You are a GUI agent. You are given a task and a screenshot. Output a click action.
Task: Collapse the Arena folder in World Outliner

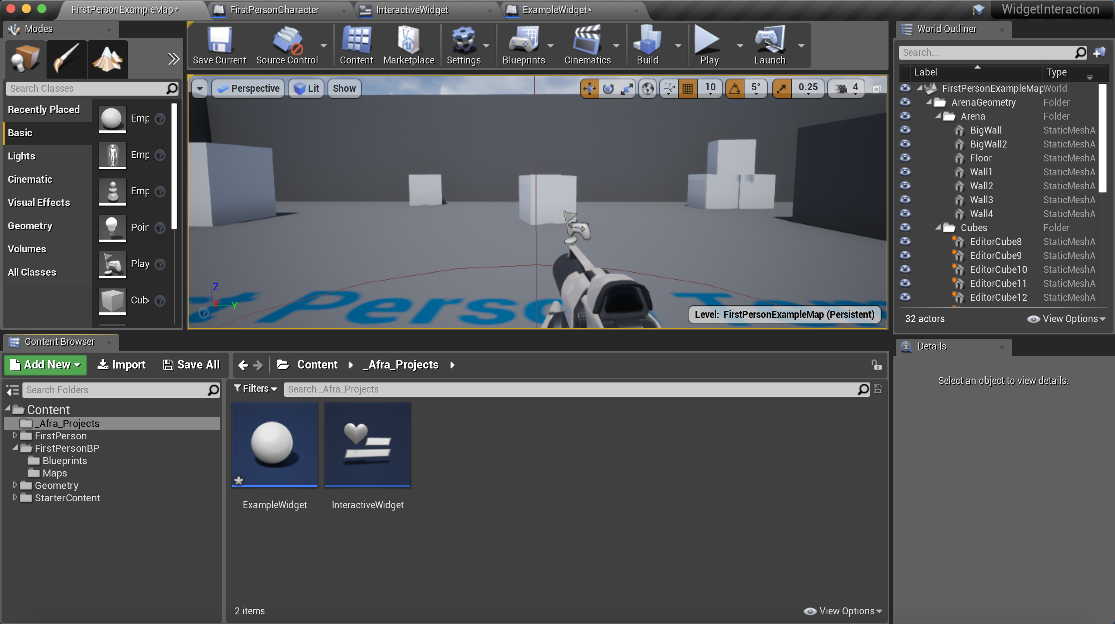click(938, 116)
